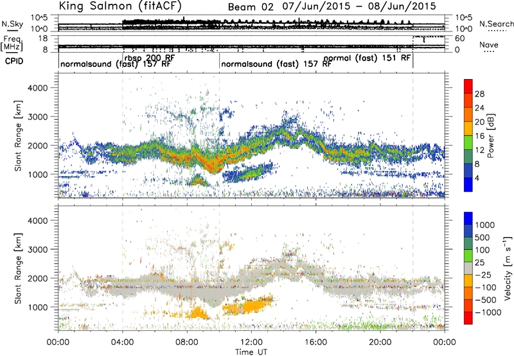Select the "rbsp 200 RF" CPID label
The height and width of the screenshot is (356, 514).
coord(150,58)
